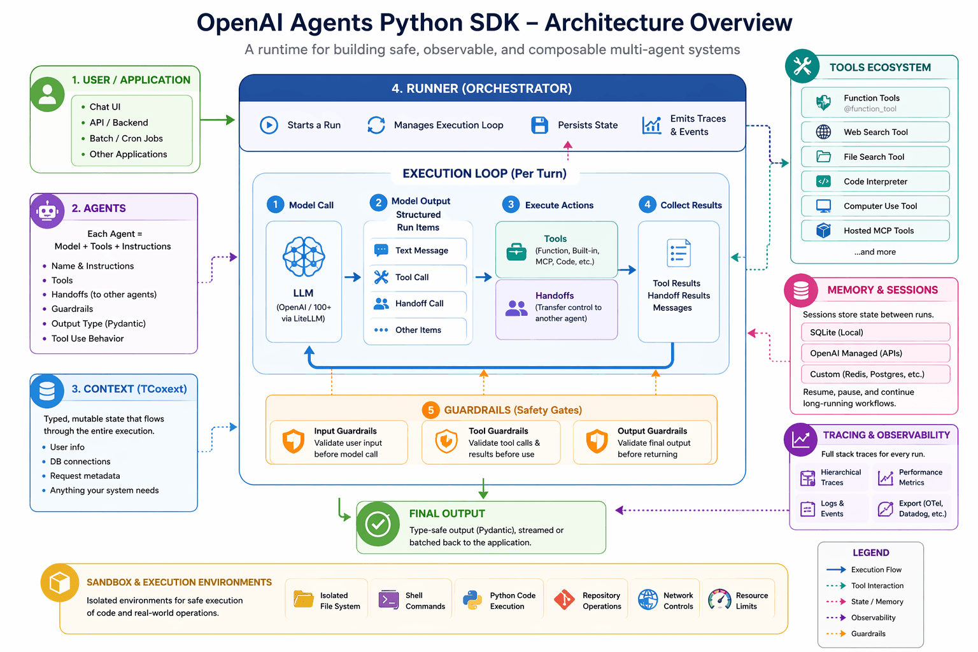Select the Repository Operations icon
Image resolution: width=978 pixels, height=652 pixels.
[563, 599]
